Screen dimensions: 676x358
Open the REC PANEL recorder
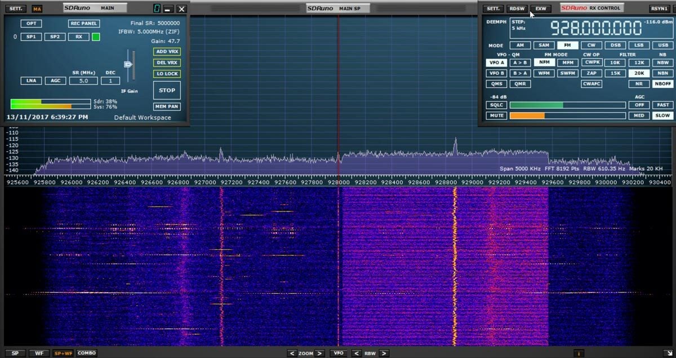click(x=83, y=23)
